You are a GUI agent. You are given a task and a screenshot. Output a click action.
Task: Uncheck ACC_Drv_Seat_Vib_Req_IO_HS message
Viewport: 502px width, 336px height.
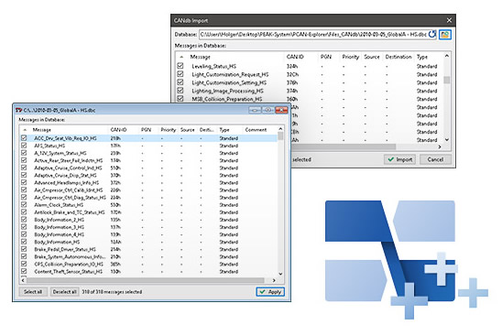tap(24, 138)
